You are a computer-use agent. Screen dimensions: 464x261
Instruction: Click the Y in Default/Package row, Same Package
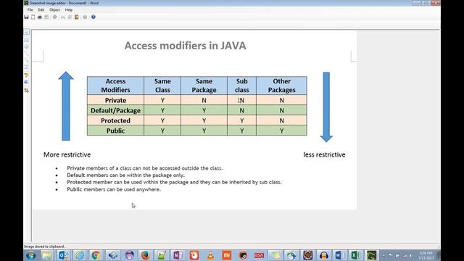point(204,110)
